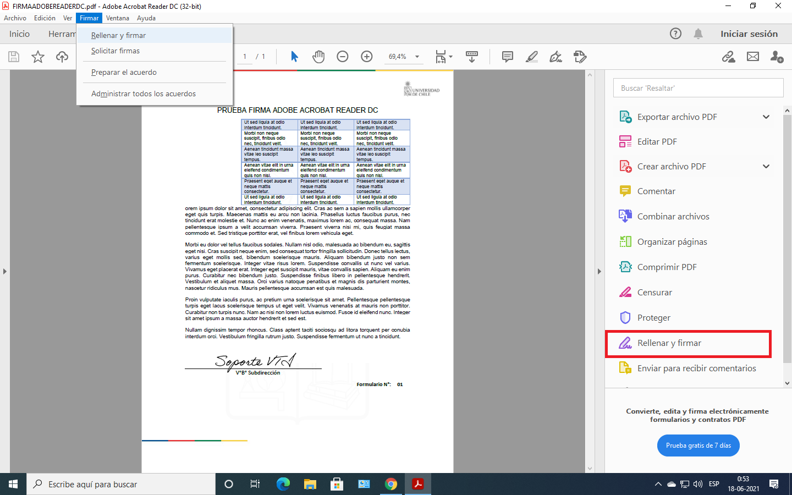
Task: Click Iniciar sesión link
Action: [x=749, y=34]
